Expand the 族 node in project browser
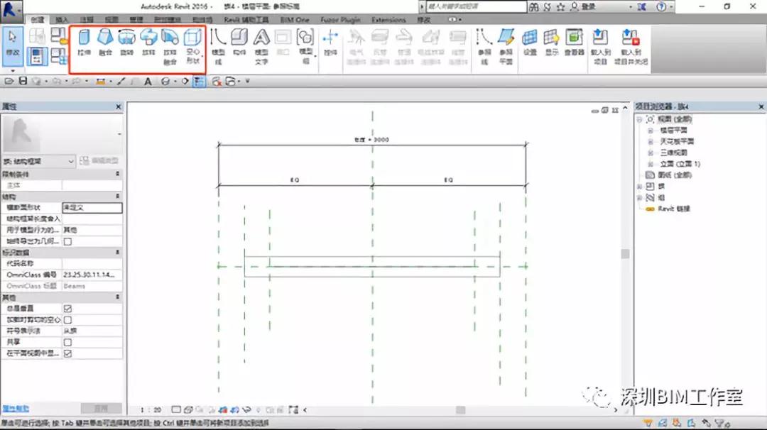767x430 pixels. coord(639,186)
